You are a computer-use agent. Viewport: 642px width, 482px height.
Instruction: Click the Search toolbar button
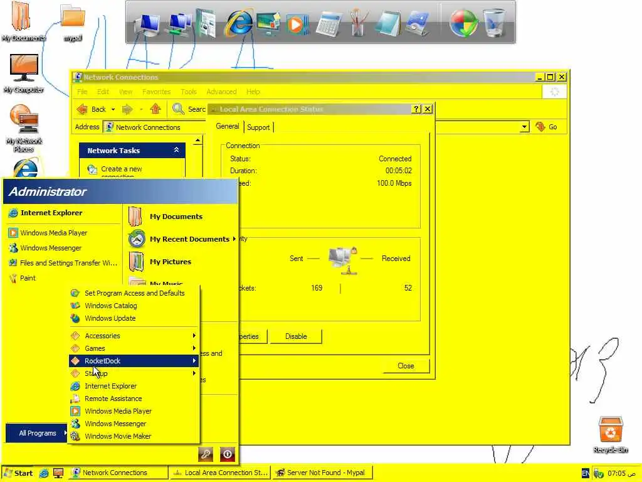pyautogui.click(x=189, y=109)
